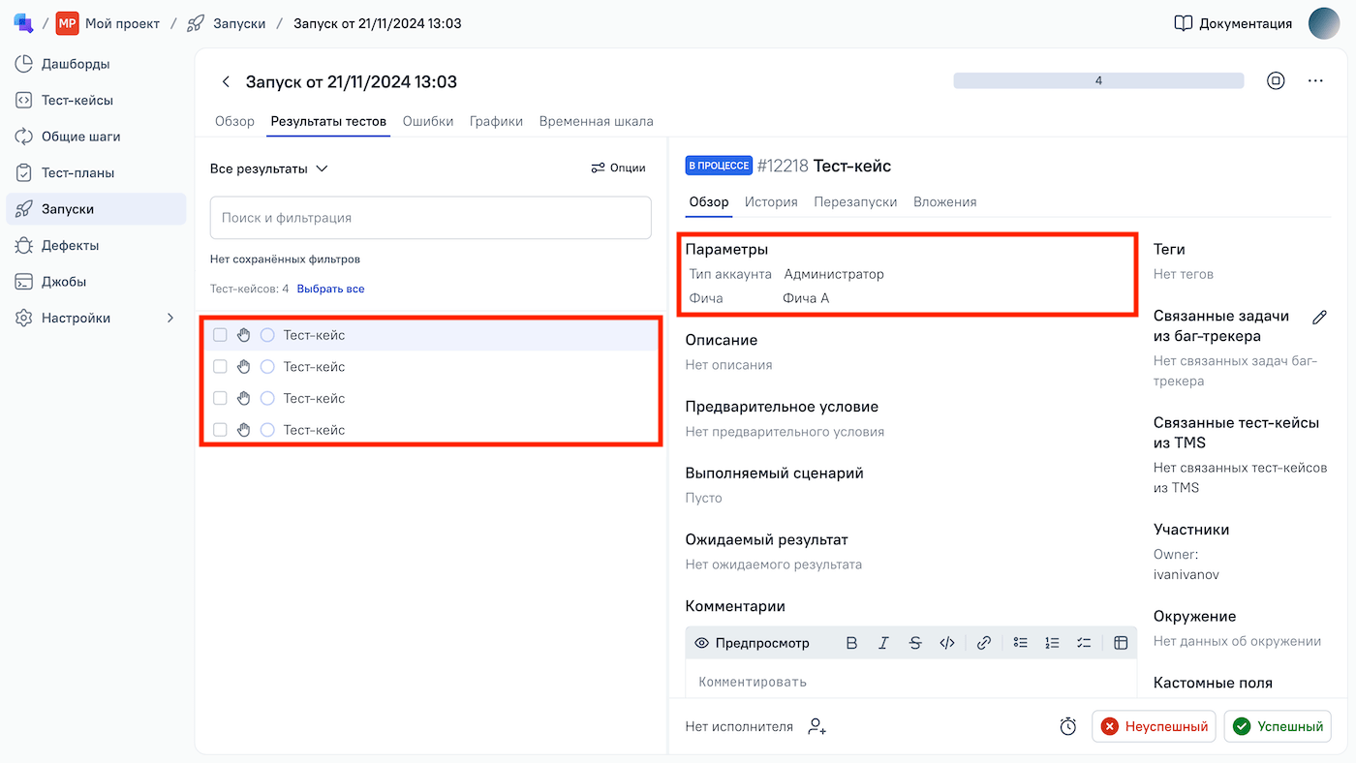The height and width of the screenshot is (763, 1356).
Task: Click the back arrow beside launch title
Action: point(226,82)
